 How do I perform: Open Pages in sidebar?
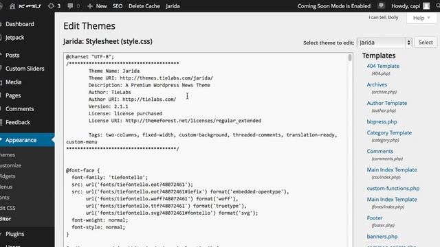[x=13, y=95]
